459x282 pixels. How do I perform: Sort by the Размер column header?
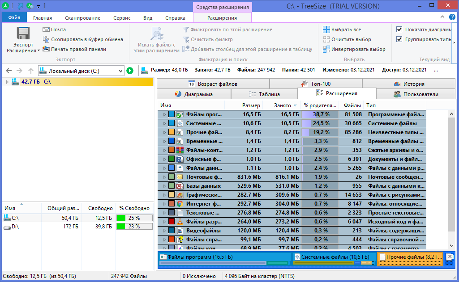coord(244,105)
